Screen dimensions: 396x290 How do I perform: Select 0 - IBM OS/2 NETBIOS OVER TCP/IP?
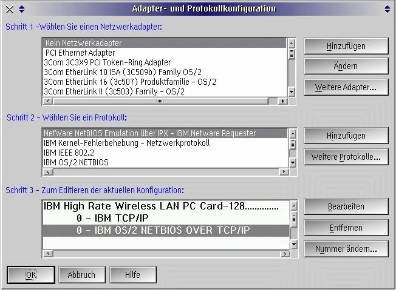[x=166, y=230]
